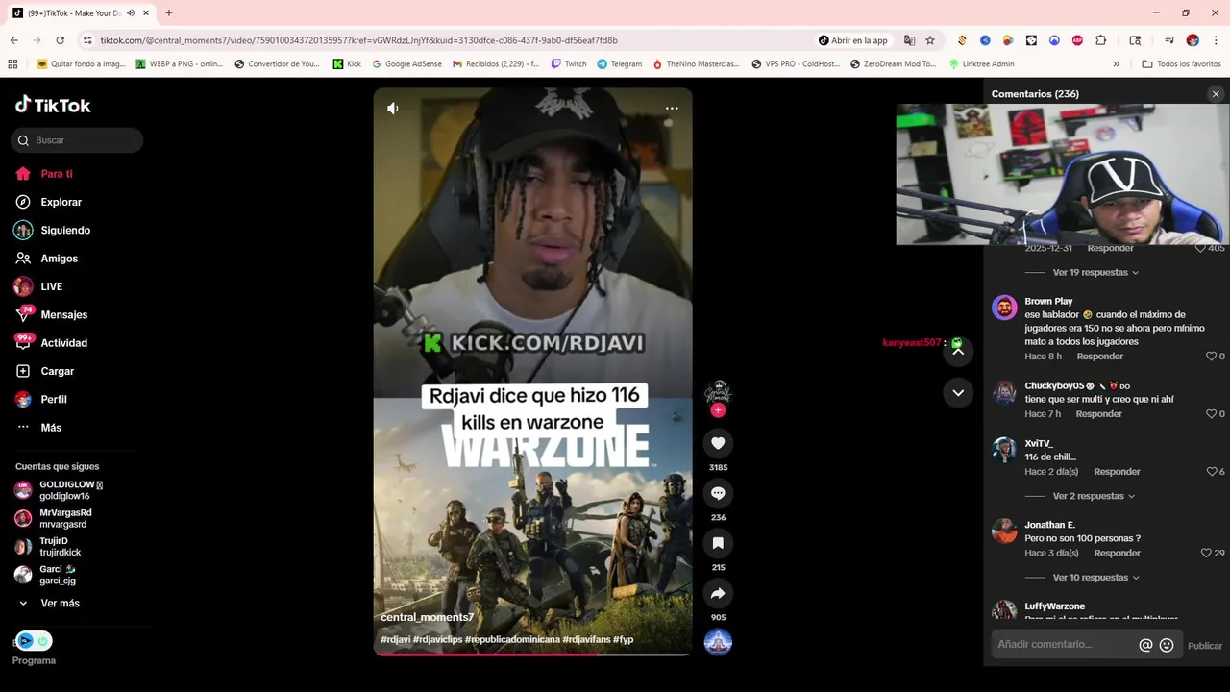The height and width of the screenshot is (692, 1230).
Task: Reply to Brown Play's comment
Action: click(x=1100, y=357)
